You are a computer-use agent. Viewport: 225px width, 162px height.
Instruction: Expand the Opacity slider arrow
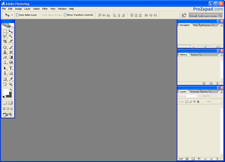[x=221, y=96]
